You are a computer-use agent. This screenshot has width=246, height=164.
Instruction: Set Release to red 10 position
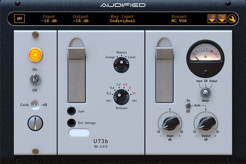(134, 93)
